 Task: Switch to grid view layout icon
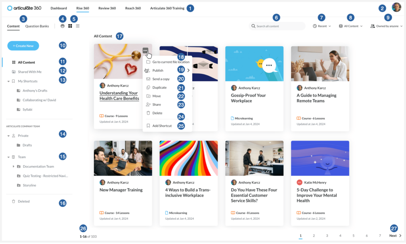pos(70,26)
